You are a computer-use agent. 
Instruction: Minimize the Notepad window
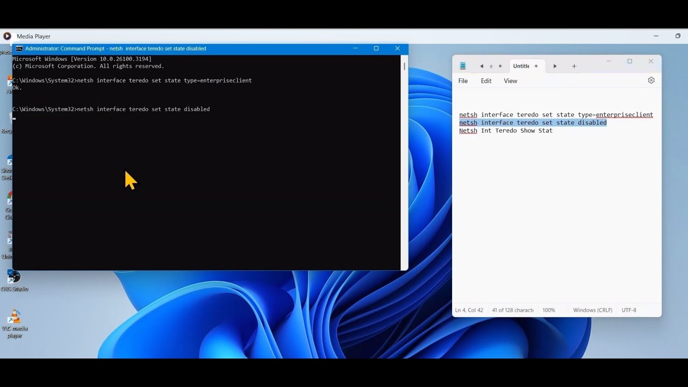(608, 61)
